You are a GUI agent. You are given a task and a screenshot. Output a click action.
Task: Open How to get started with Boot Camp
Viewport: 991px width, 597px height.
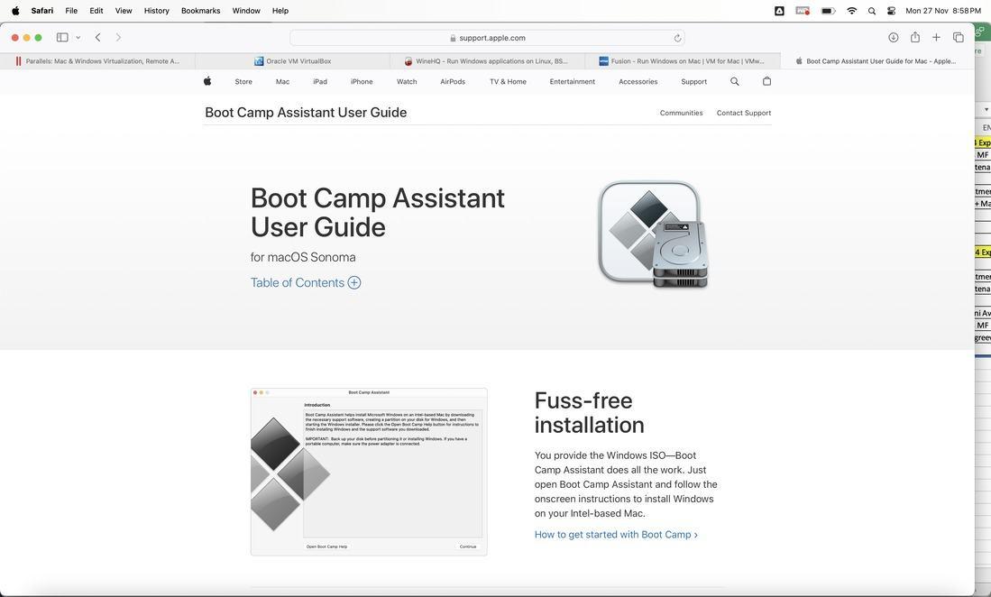(616, 535)
